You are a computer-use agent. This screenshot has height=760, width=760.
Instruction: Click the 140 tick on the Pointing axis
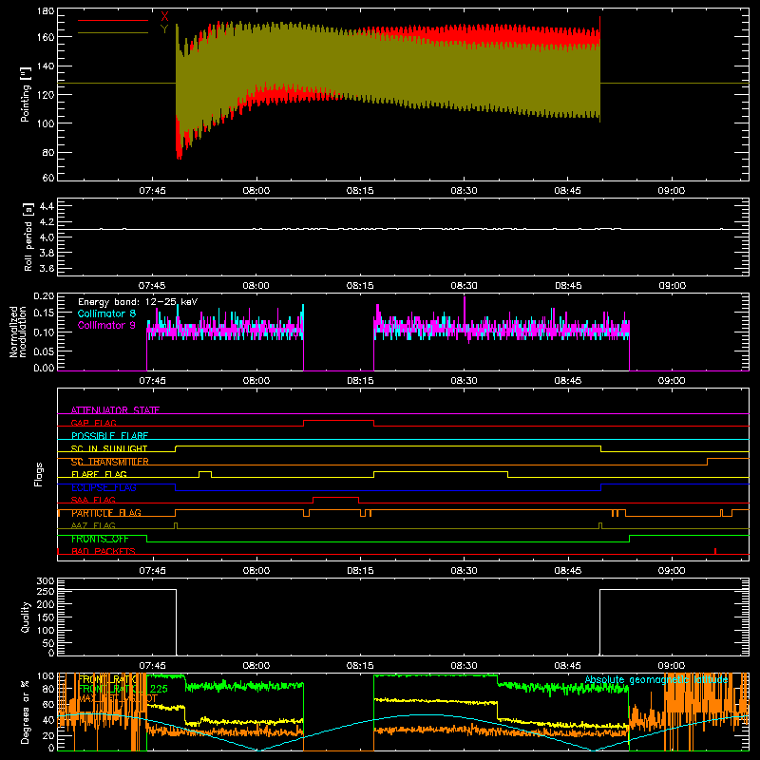click(46, 66)
